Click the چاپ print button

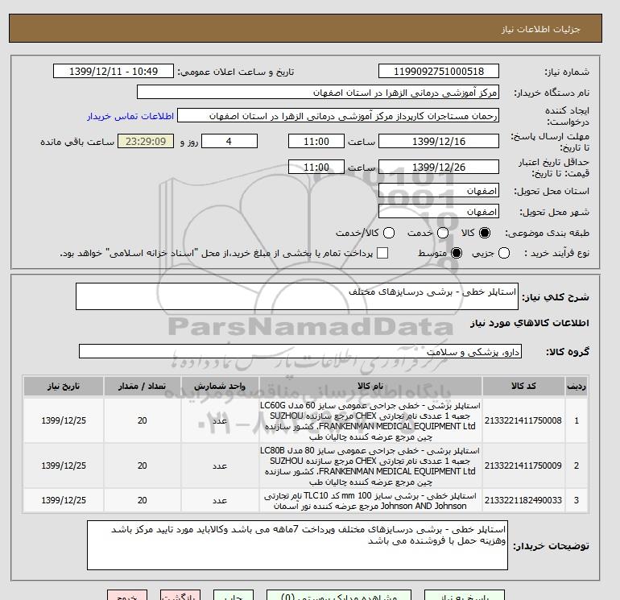pyautogui.click(x=234, y=595)
